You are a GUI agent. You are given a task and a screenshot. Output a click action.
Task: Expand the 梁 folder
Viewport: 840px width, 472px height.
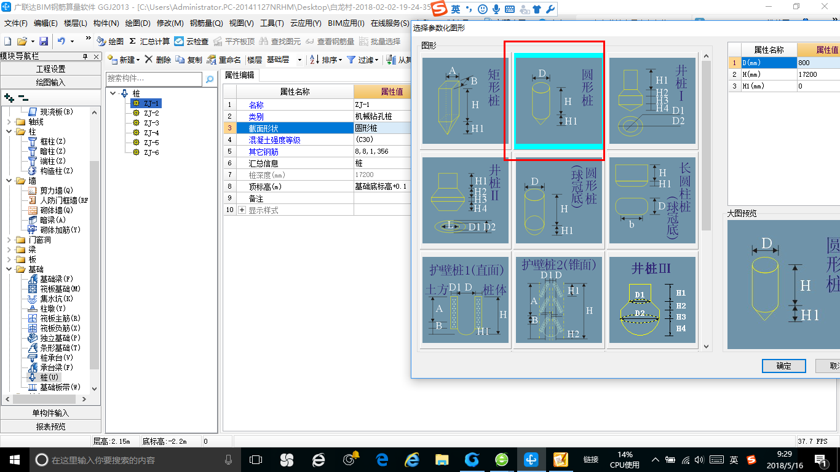point(9,250)
